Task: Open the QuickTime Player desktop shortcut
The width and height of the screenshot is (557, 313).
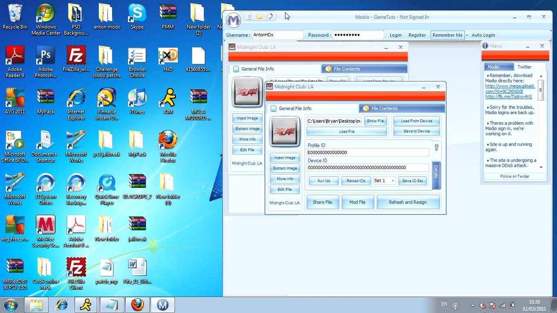Action: point(107,190)
